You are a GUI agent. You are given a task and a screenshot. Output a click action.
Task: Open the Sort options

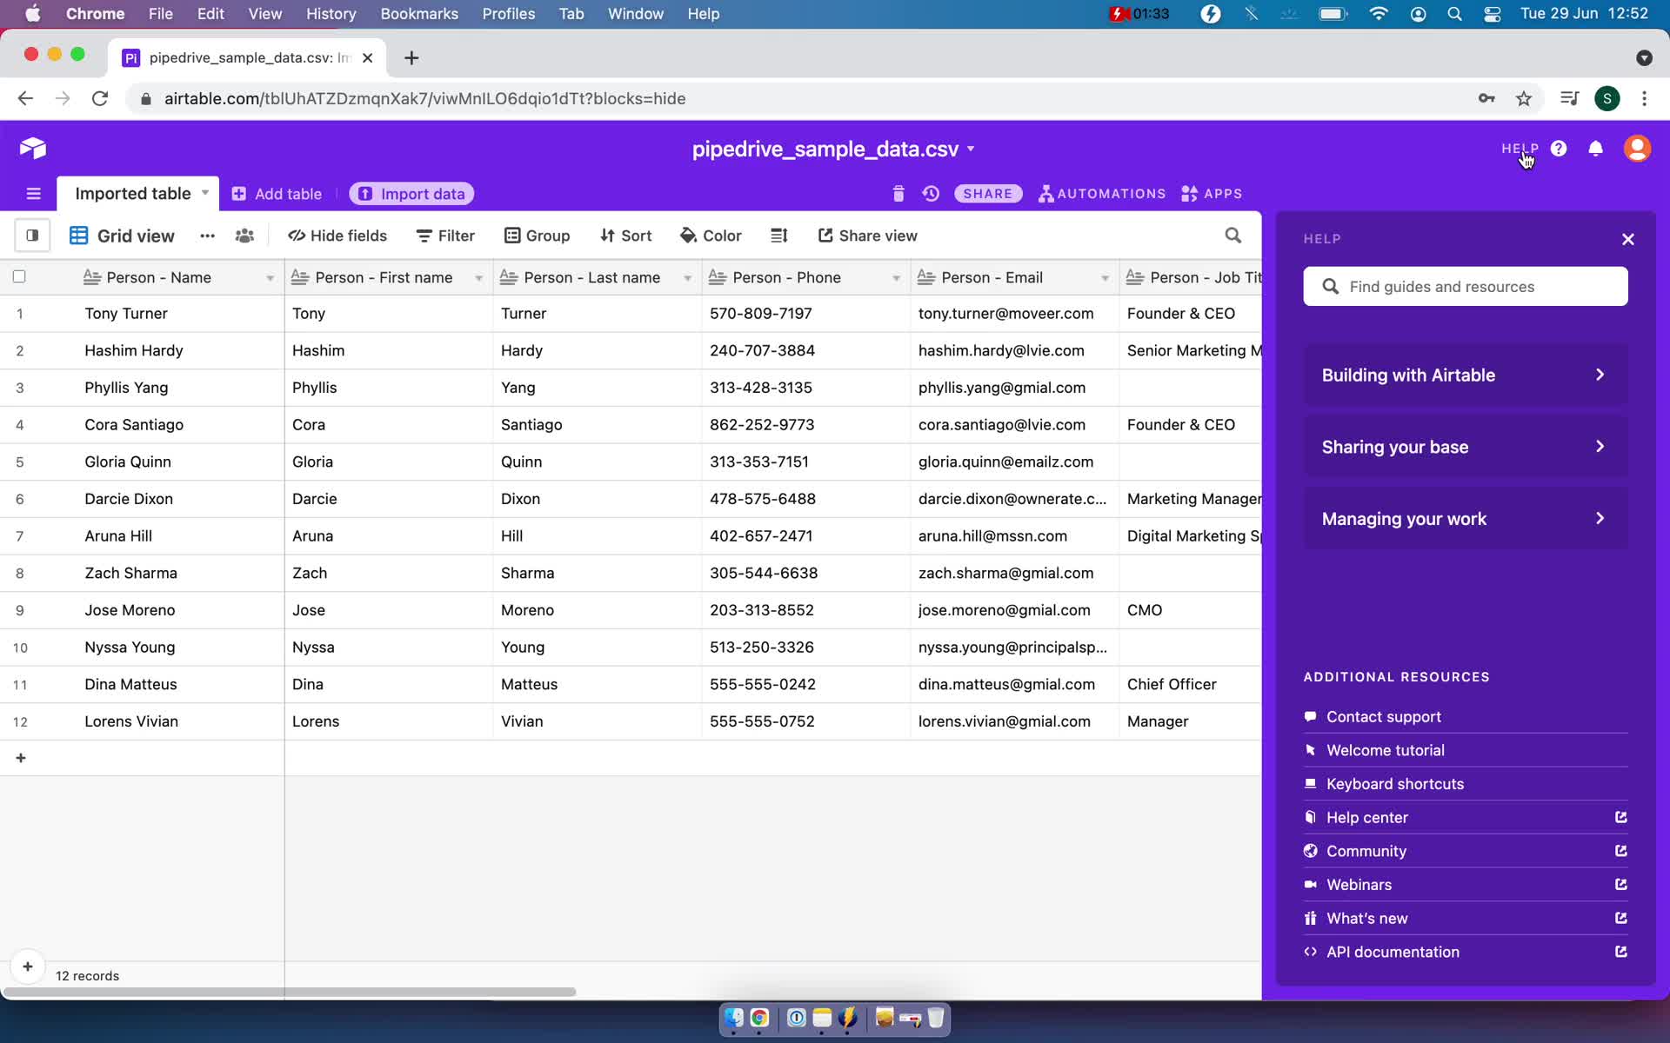pyautogui.click(x=625, y=235)
